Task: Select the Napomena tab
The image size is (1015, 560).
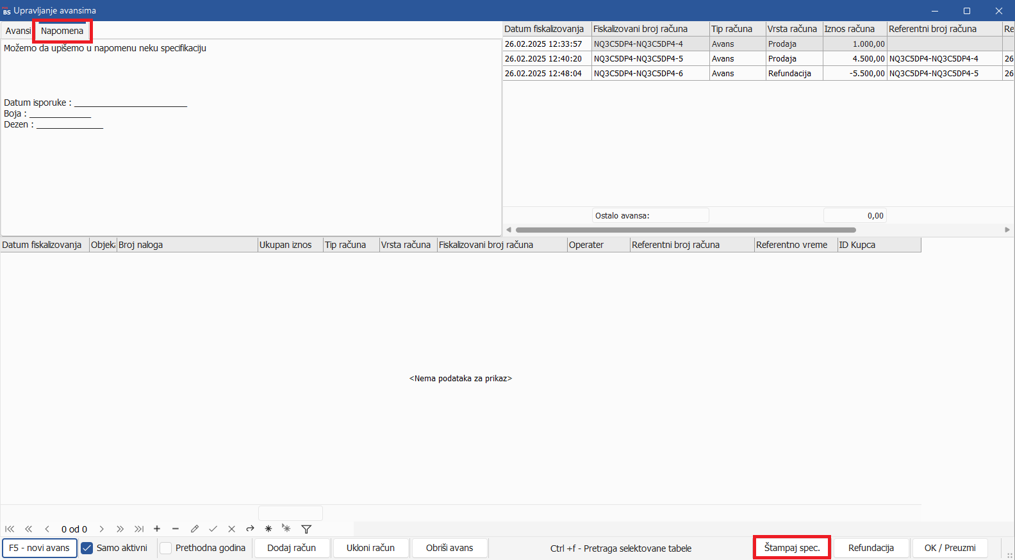Action: [x=62, y=31]
